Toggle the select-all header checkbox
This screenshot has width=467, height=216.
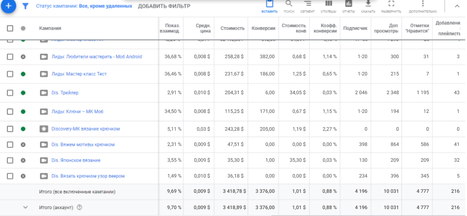tap(10, 28)
